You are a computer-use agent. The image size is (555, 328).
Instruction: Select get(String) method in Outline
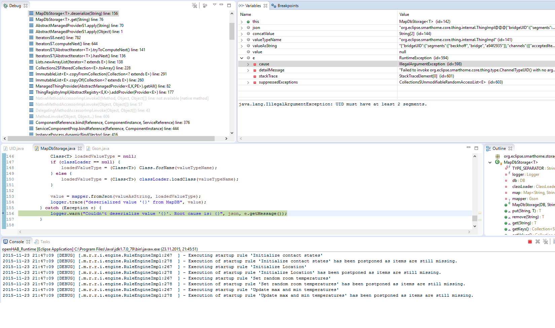pyautogui.click(x=524, y=223)
